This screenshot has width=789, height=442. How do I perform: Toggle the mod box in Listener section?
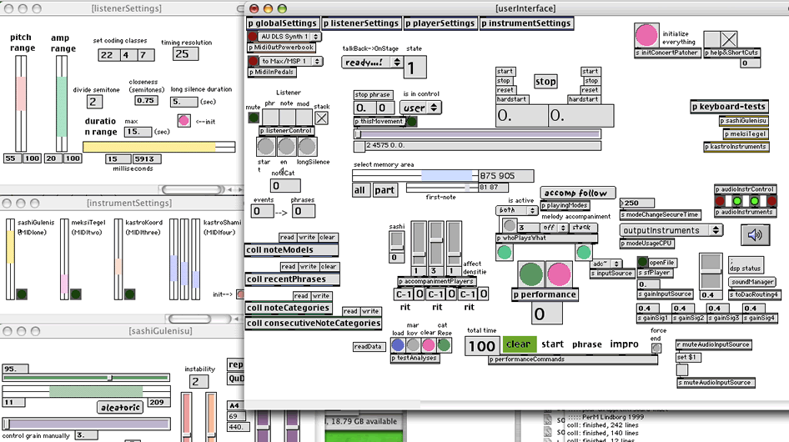[x=304, y=117]
